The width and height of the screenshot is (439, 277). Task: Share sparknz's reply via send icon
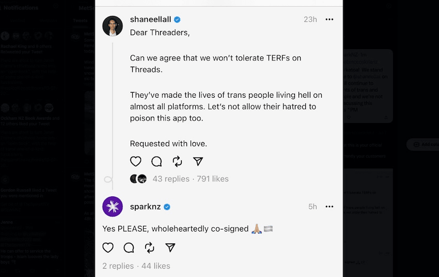(170, 248)
